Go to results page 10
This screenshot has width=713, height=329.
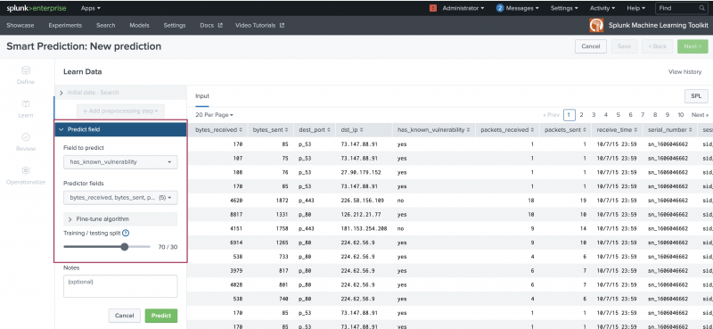click(680, 115)
